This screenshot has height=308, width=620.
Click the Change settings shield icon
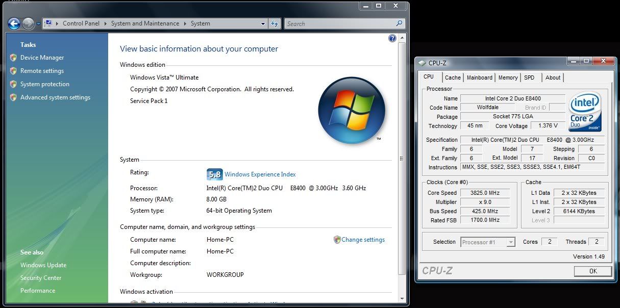point(337,240)
